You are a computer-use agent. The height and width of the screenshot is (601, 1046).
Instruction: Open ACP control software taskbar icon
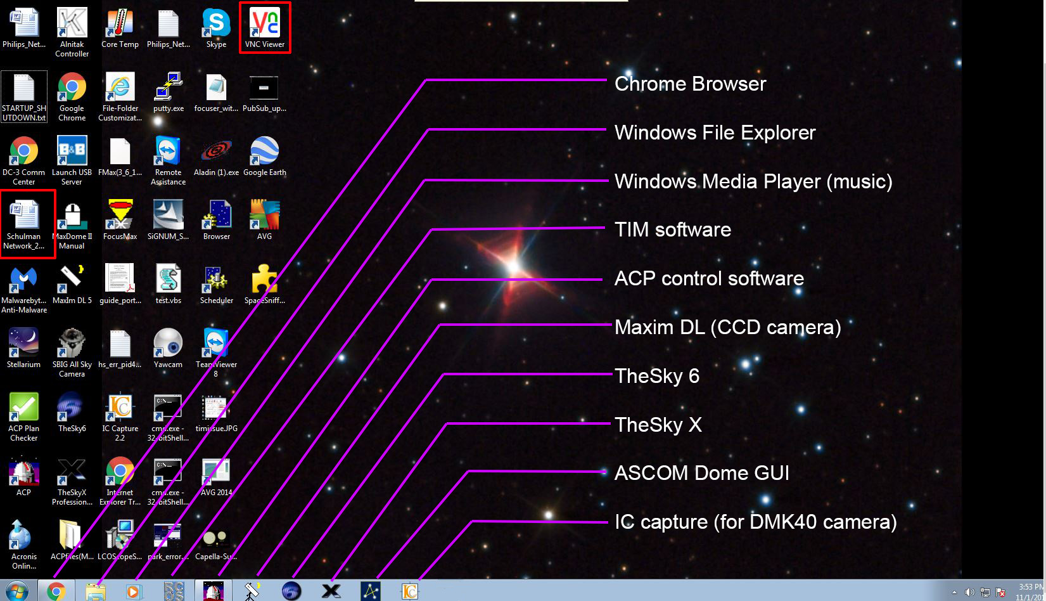(x=213, y=591)
